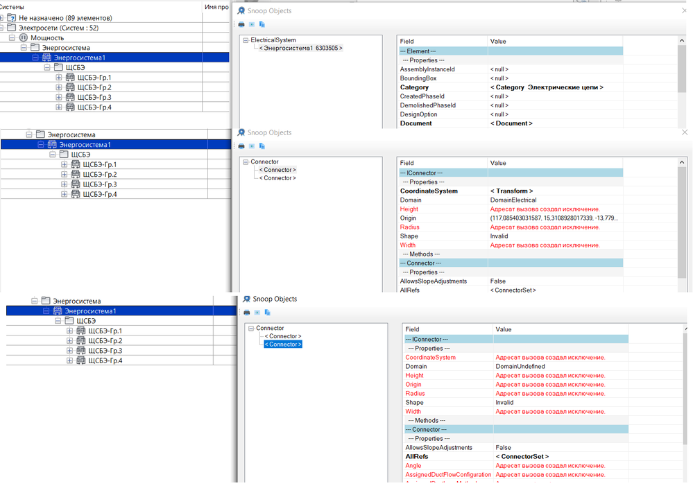
Task: Expand ЩСБЭ-Гр.1 in the middle tree
Action: (64, 164)
